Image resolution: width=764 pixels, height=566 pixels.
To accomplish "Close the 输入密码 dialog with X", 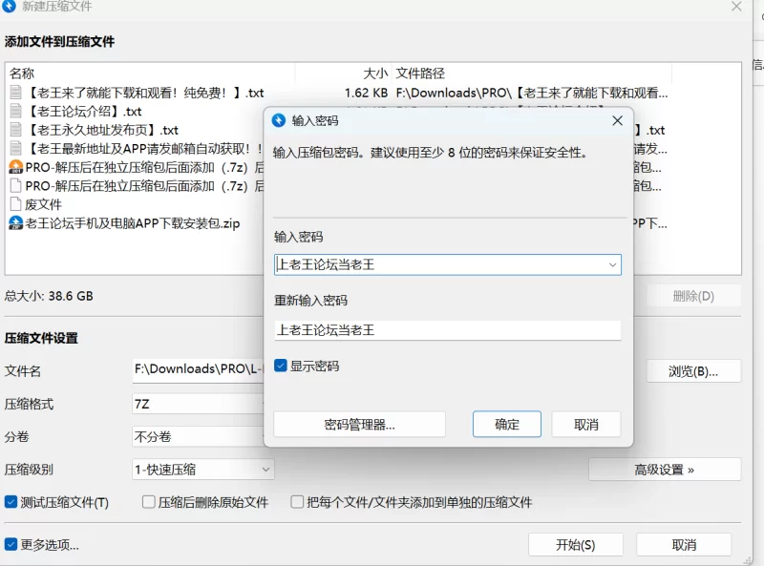I will click(x=617, y=120).
